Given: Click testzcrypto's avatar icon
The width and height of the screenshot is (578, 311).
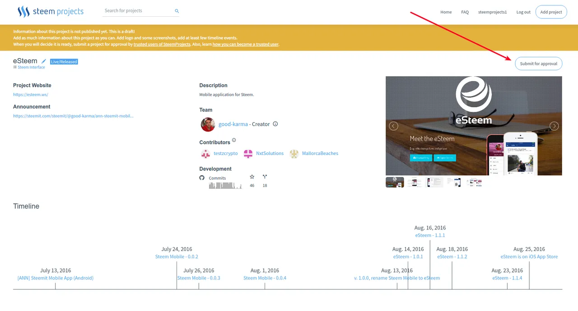Looking at the screenshot, I should coord(205,154).
